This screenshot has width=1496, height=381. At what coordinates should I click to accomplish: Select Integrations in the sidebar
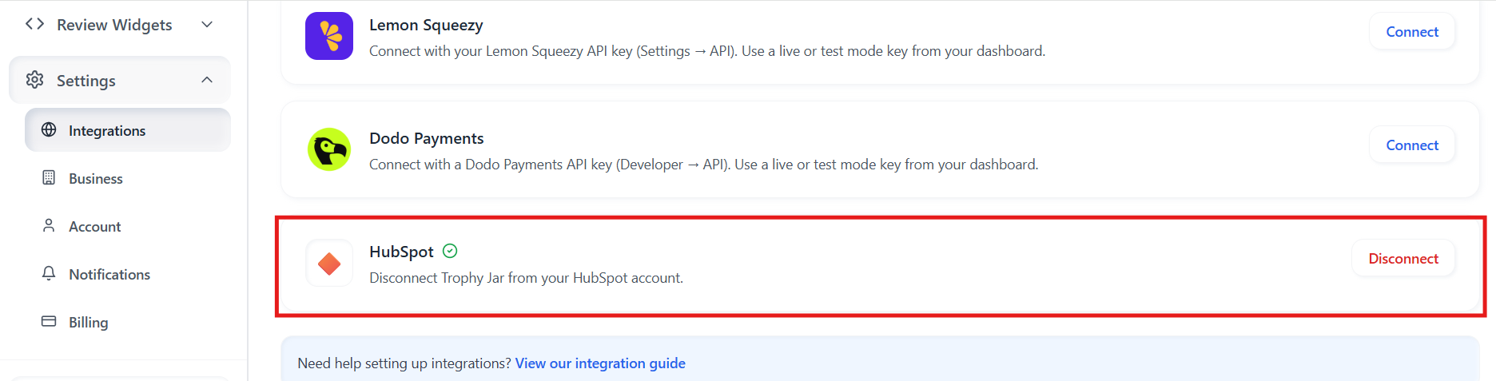[128, 130]
